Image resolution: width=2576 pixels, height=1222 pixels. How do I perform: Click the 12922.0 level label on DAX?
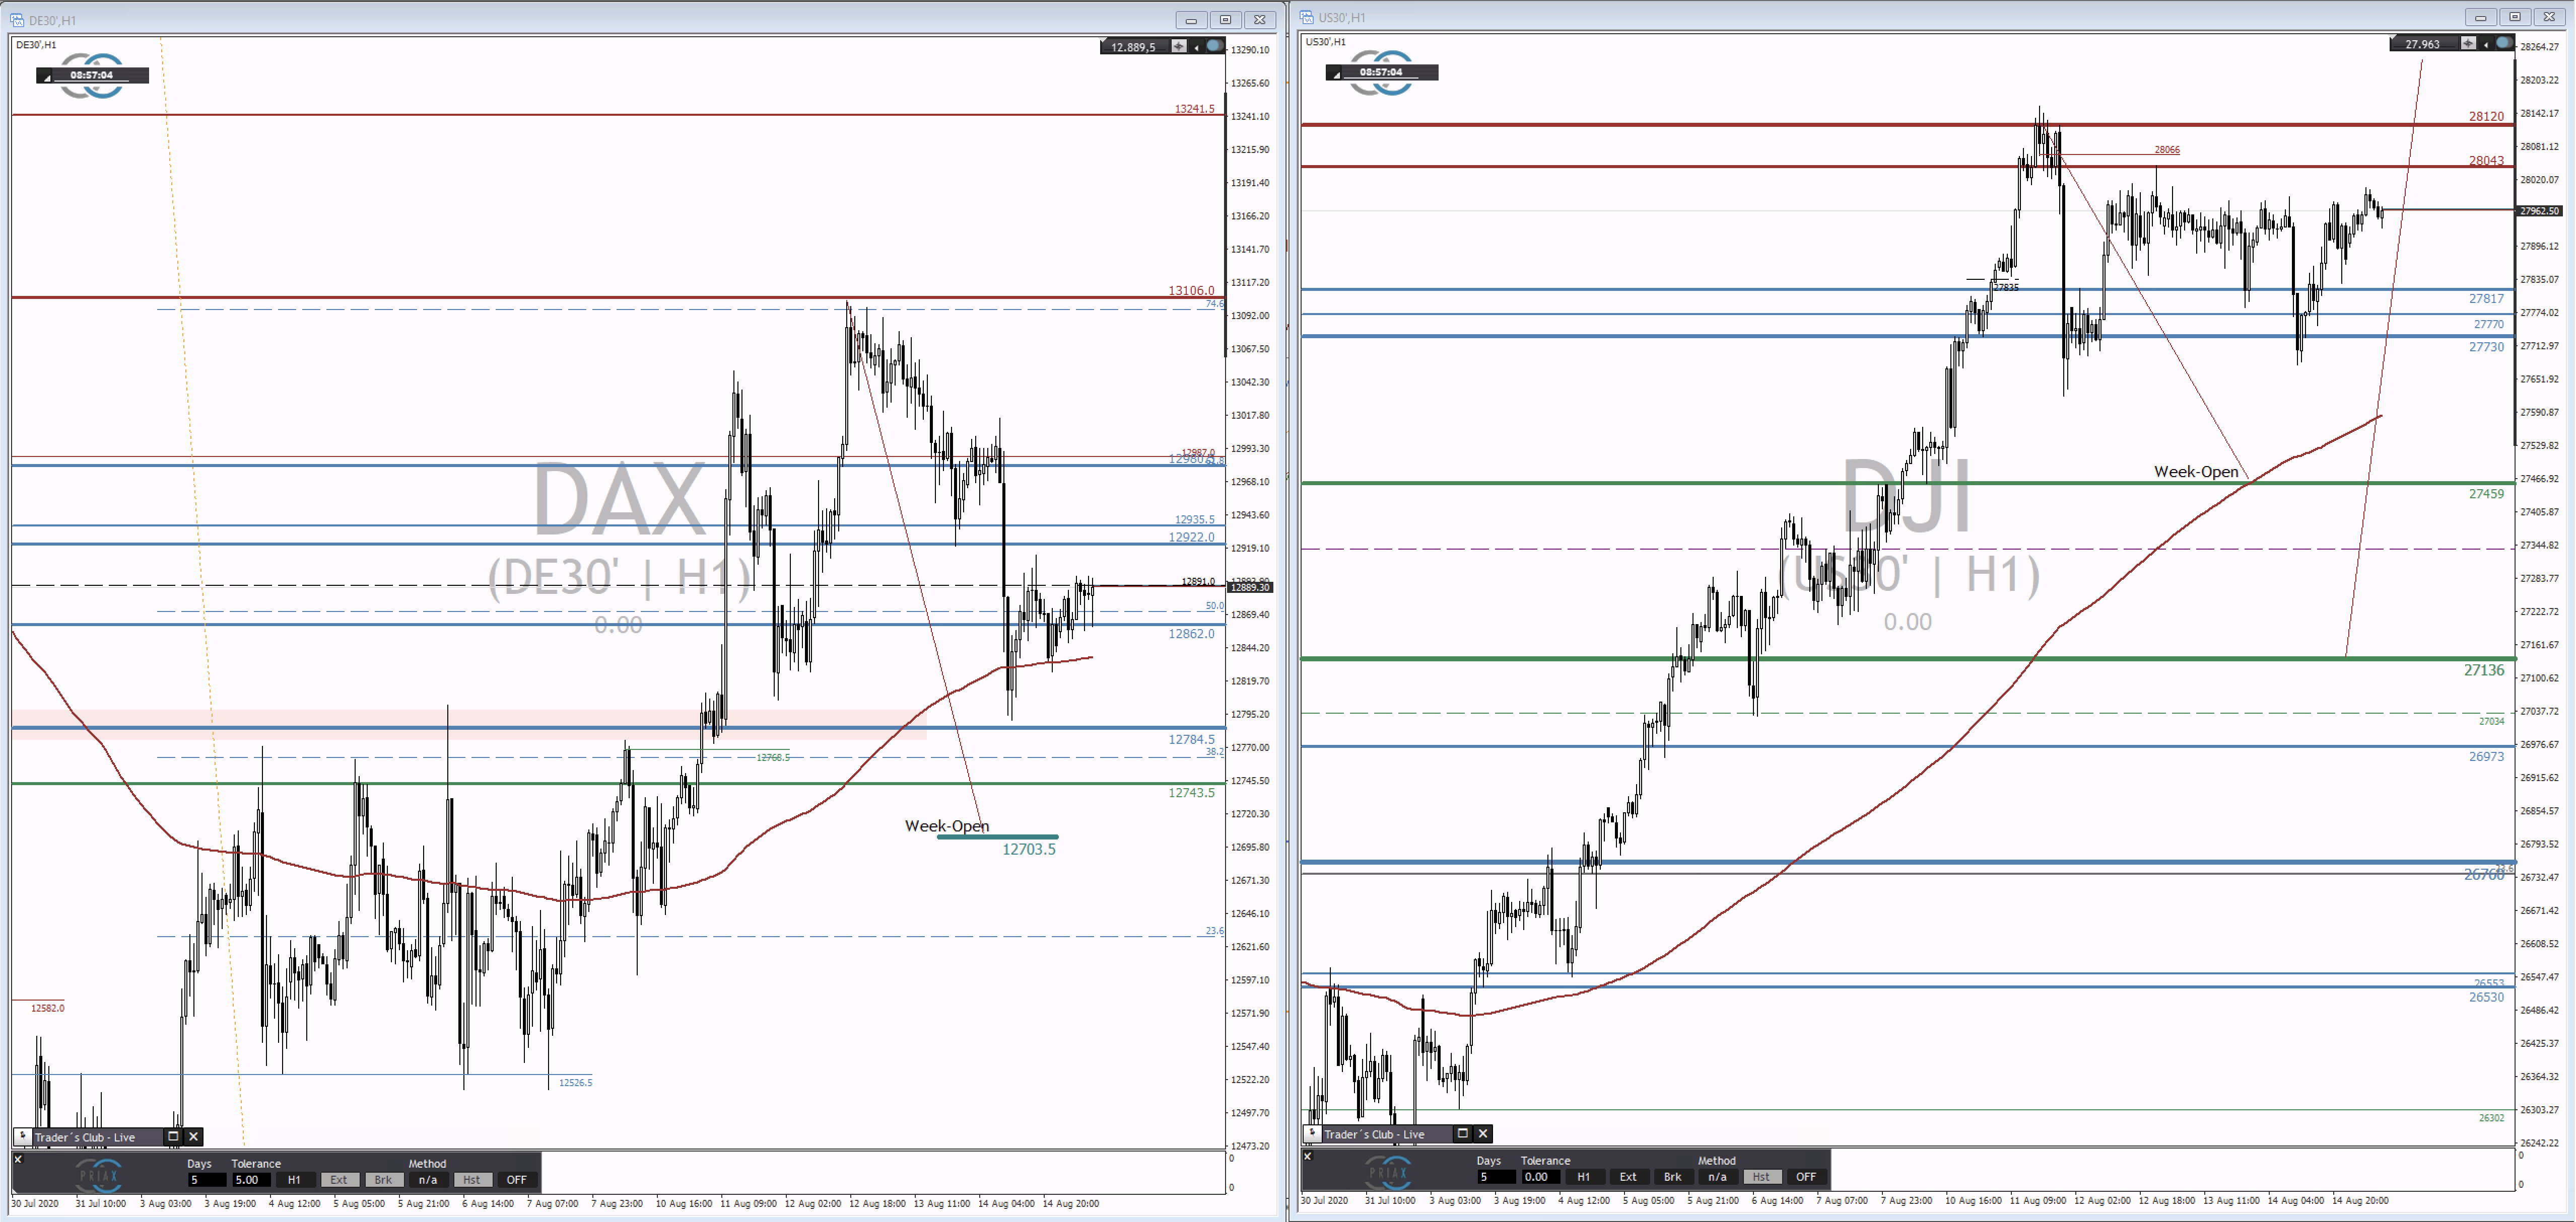pos(1192,538)
